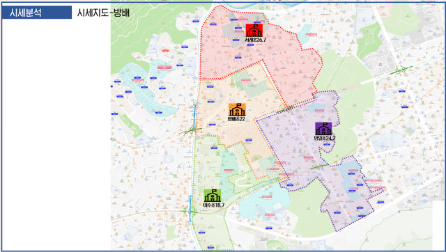
Task: Select the 이수초18.7 label text
Action: [x=214, y=205]
